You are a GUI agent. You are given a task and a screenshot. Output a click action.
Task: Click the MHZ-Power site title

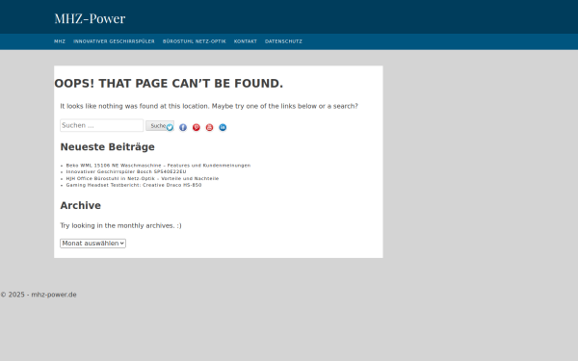coord(90,18)
